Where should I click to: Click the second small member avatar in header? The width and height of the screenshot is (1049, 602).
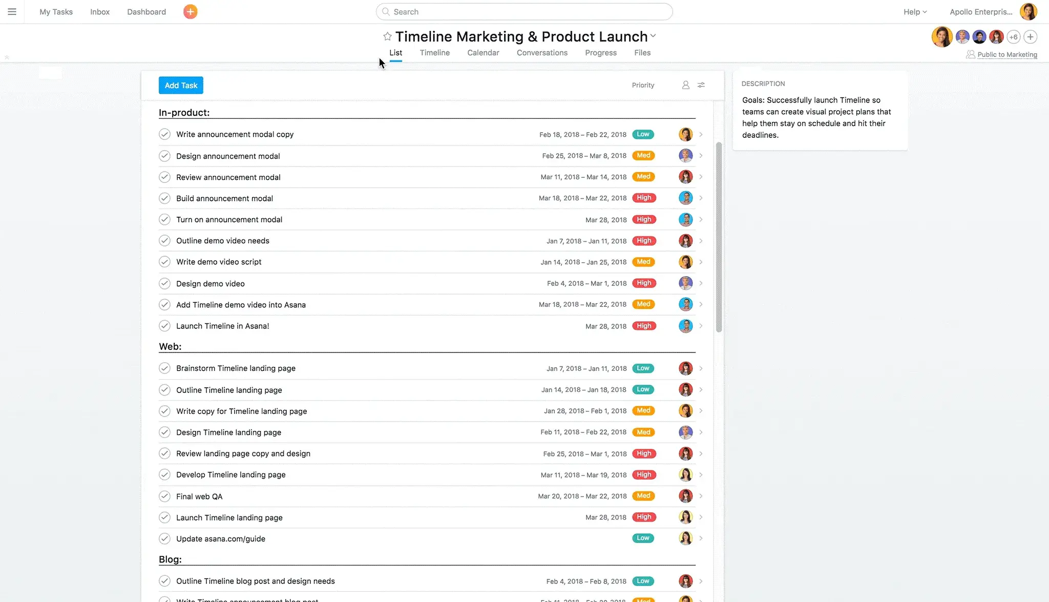pyautogui.click(x=979, y=37)
